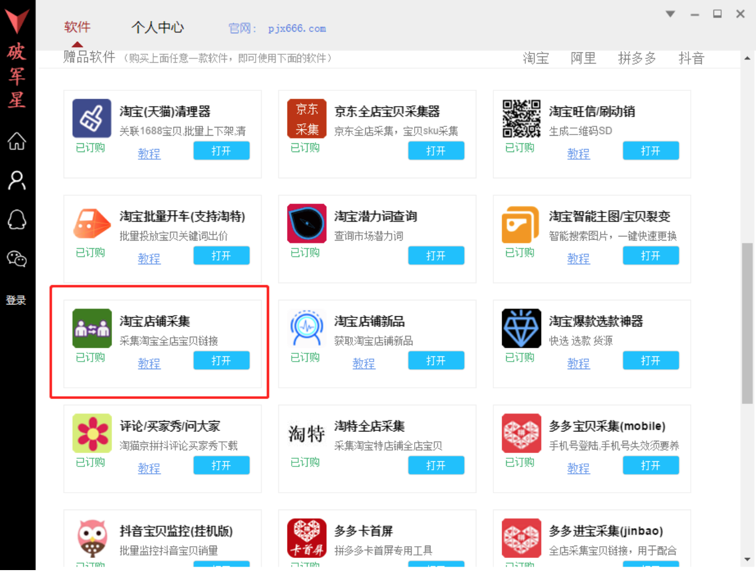Open the 教程 link for 评论/买家秀
756x573 pixels.
[149, 468]
